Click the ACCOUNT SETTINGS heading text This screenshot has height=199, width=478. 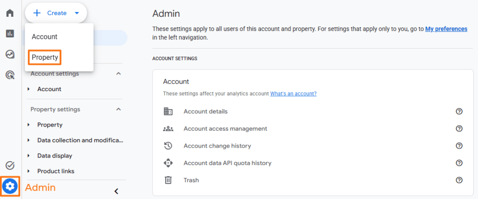(175, 58)
